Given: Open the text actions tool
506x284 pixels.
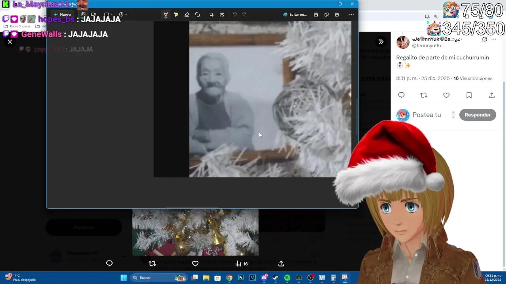Looking at the screenshot, I should pos(222,15).
